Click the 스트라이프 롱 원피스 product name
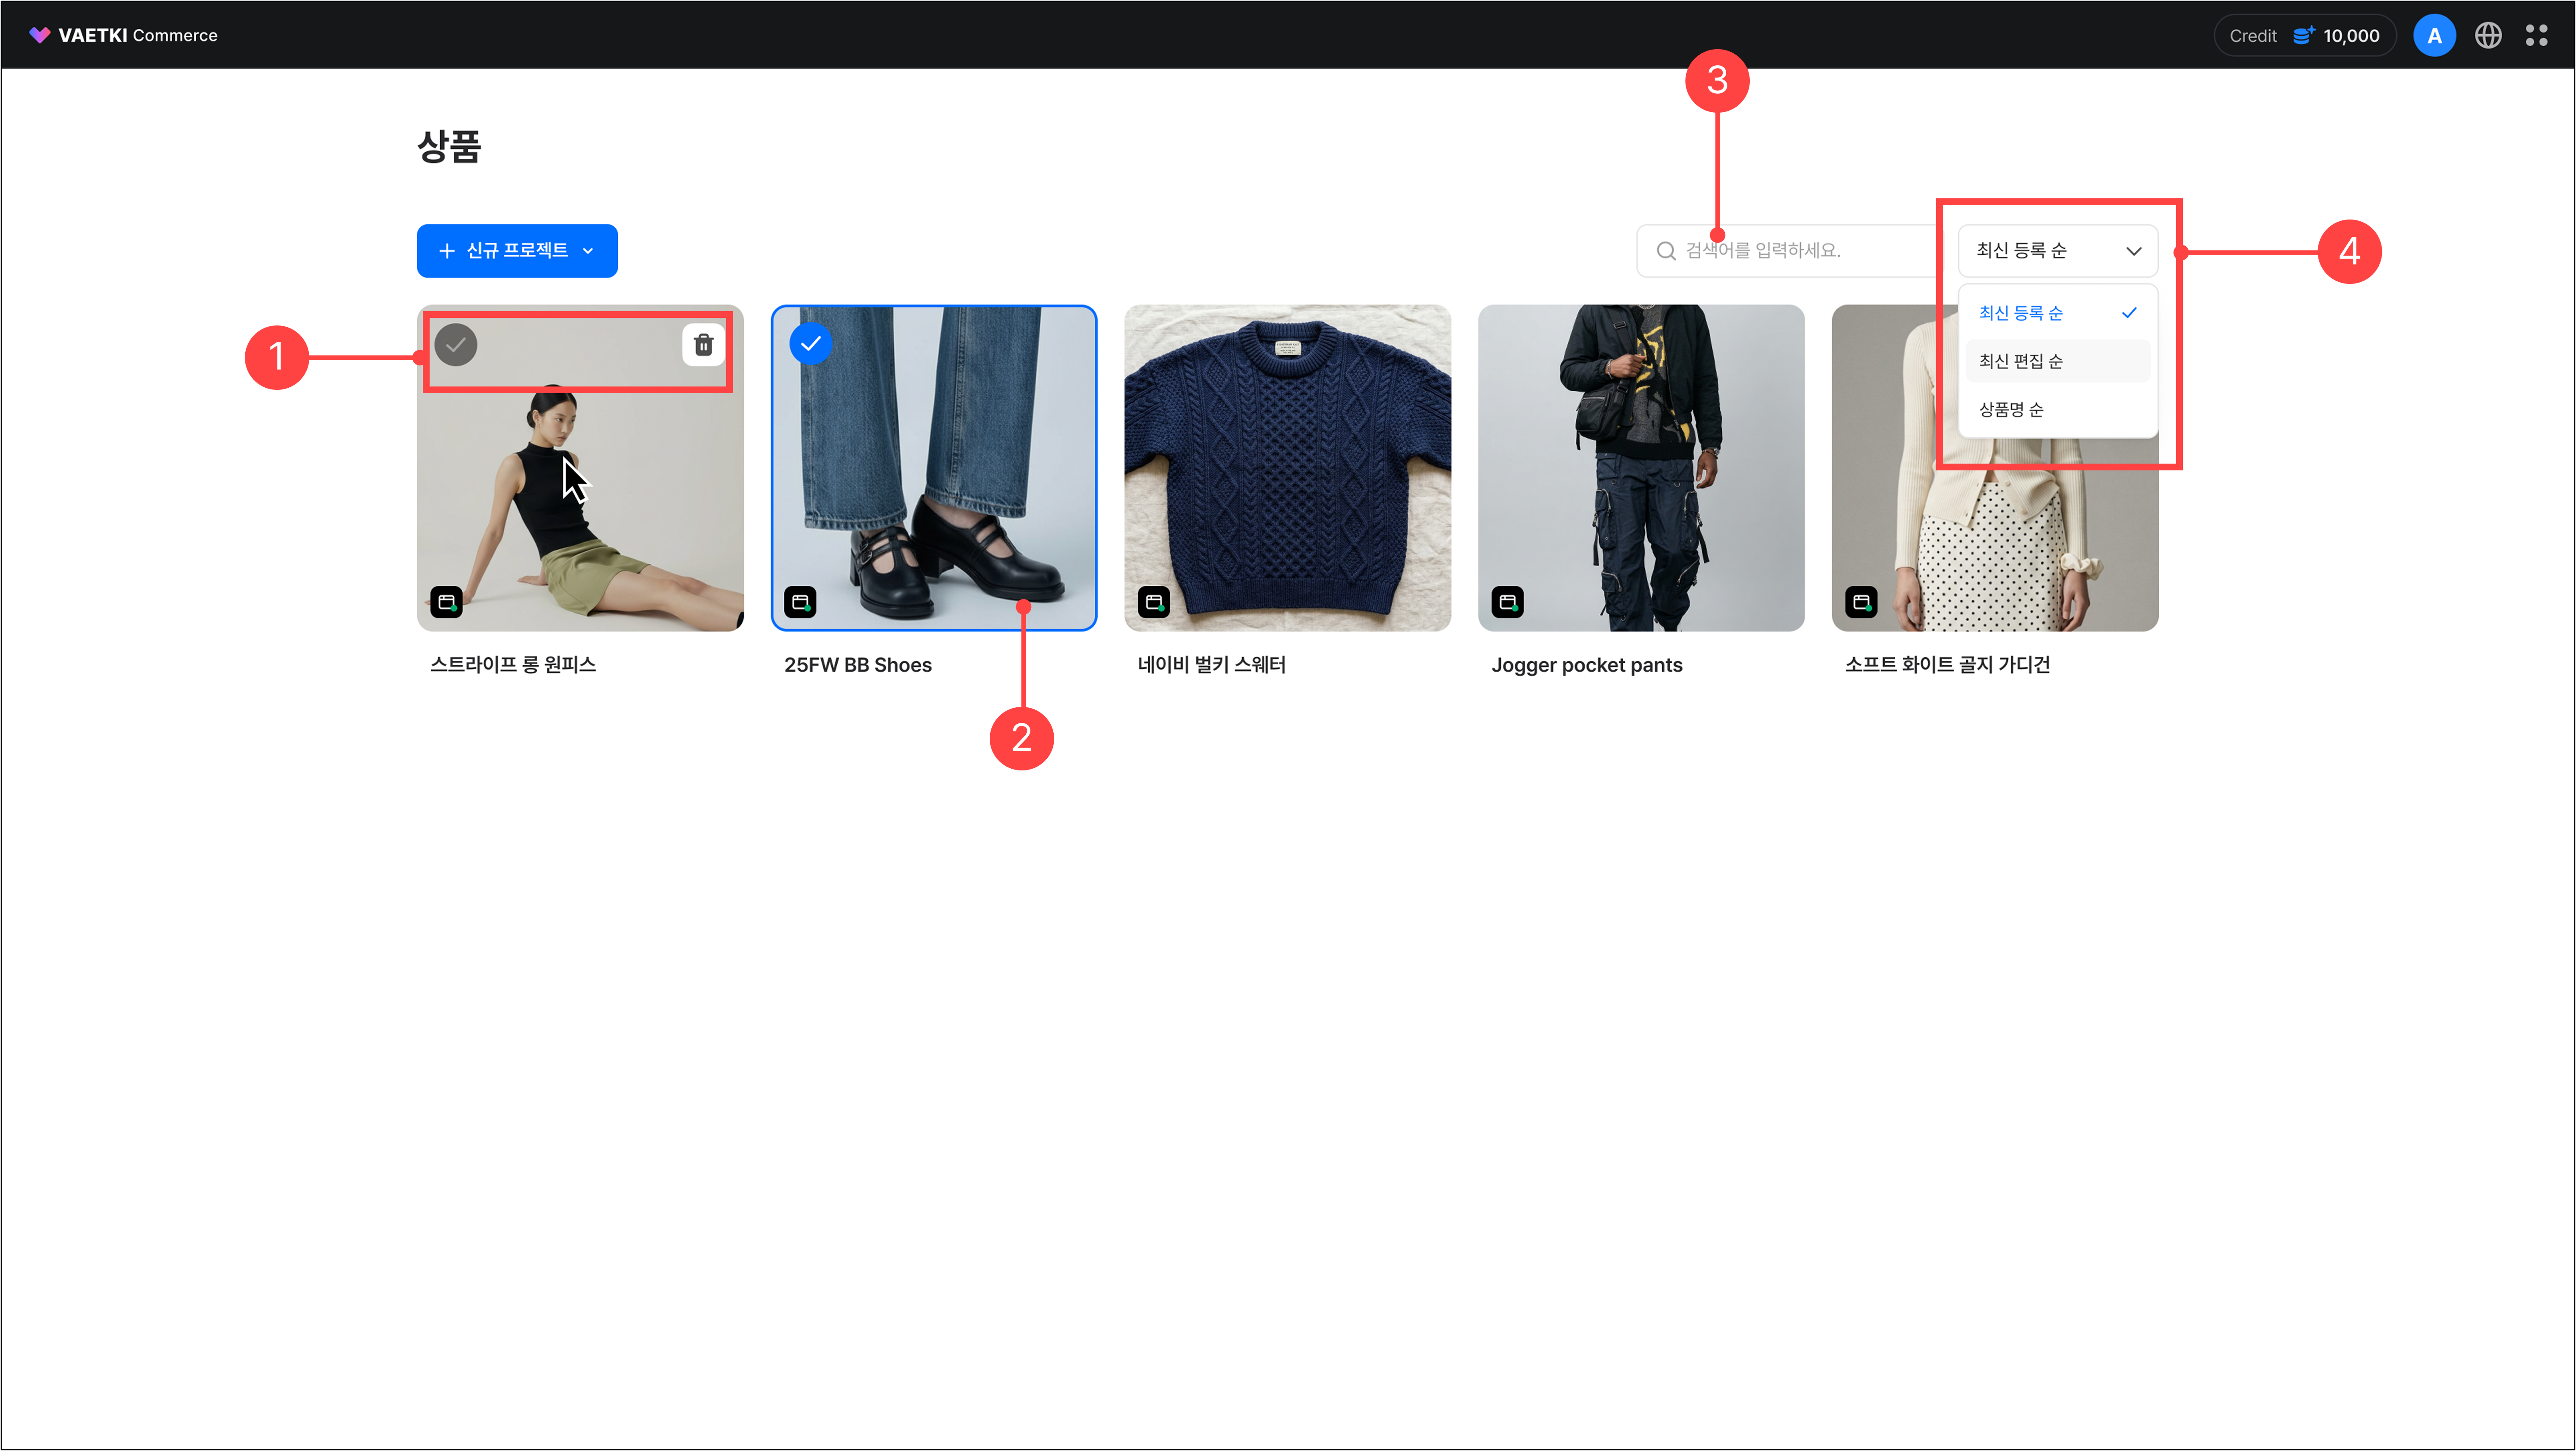This screenshot has height=1451, width=2576. click(513, 665)
